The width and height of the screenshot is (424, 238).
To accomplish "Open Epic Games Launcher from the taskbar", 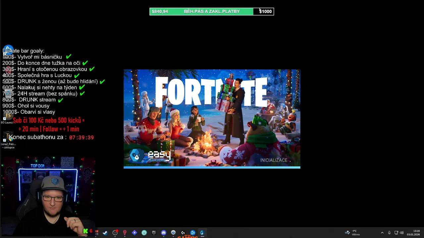I will (154, 233).
